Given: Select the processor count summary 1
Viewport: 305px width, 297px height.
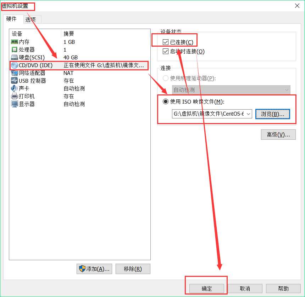Looking at the screenshot, I should [x=65, y=50].
